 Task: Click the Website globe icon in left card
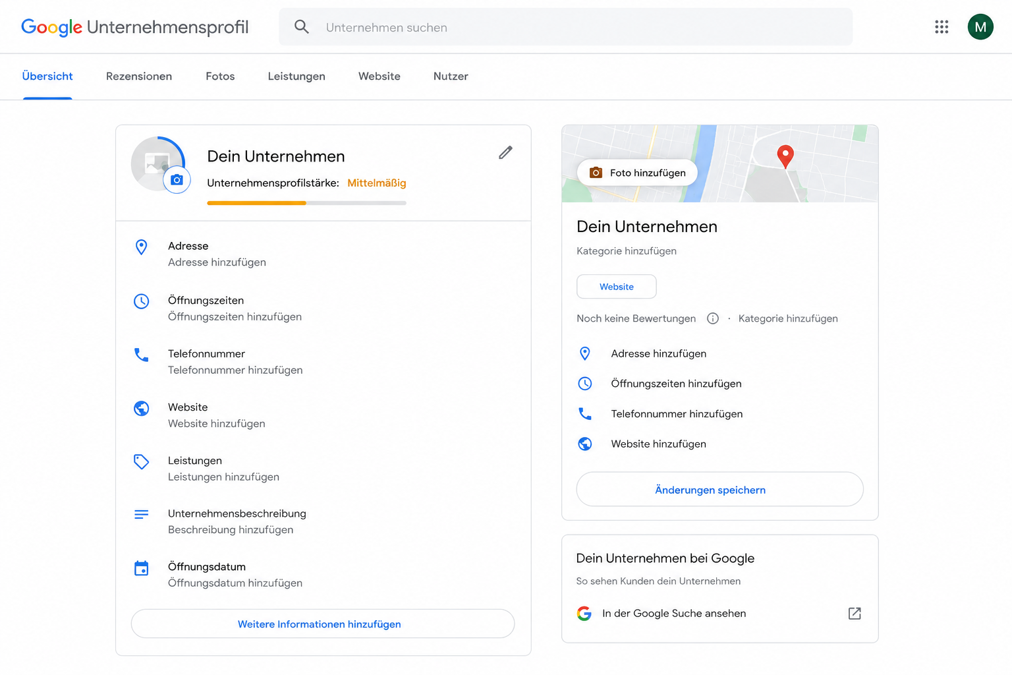click(141, 408)
